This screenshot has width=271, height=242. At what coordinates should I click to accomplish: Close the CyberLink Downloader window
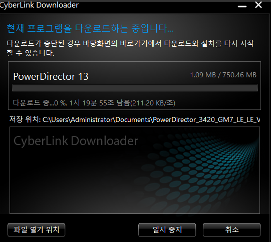click(258, 5)
